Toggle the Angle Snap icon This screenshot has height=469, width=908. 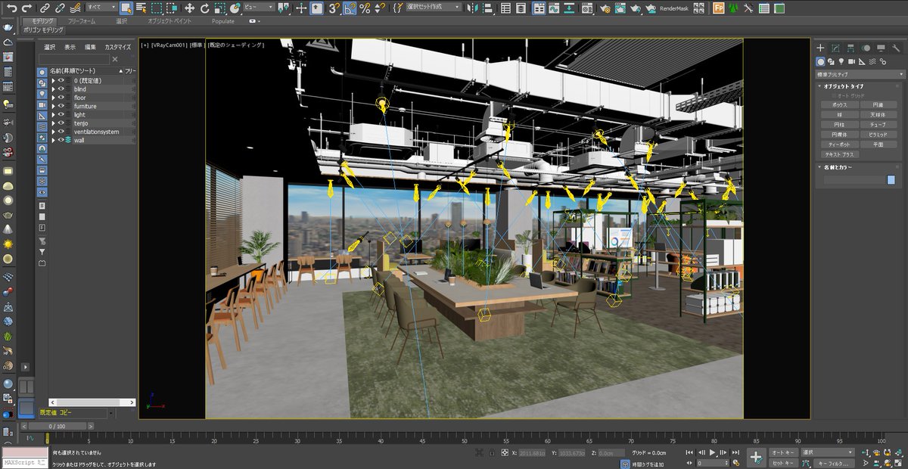point(350,8)
